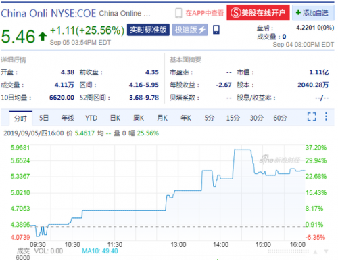Open the three-dot chart options menu
The height and width of the screenshot is (260, 338).
click(x=326, y=116)
